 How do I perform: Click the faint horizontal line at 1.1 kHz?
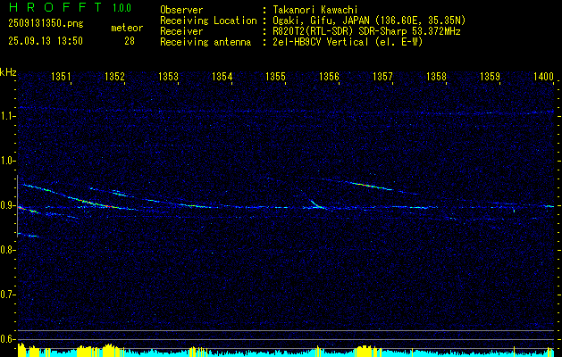[287, 111]
